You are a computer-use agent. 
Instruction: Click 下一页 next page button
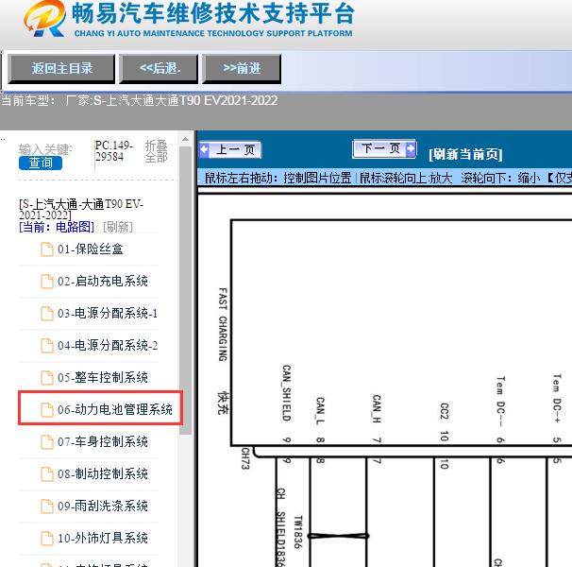[x=384, y=148]
